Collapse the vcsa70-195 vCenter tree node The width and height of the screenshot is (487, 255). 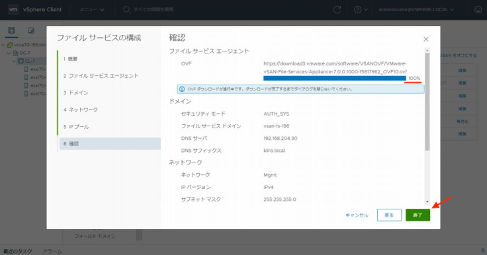pos(3,45)
